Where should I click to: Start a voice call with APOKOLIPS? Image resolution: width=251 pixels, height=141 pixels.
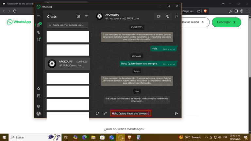pos(167,16)
